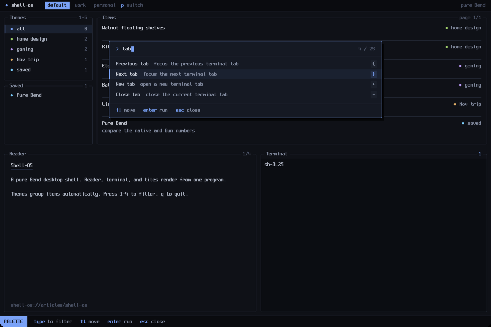Image resolution: width=491 pixels, height=327 pixels.
Task: Click enter run in the status bar
Action: 120,321
